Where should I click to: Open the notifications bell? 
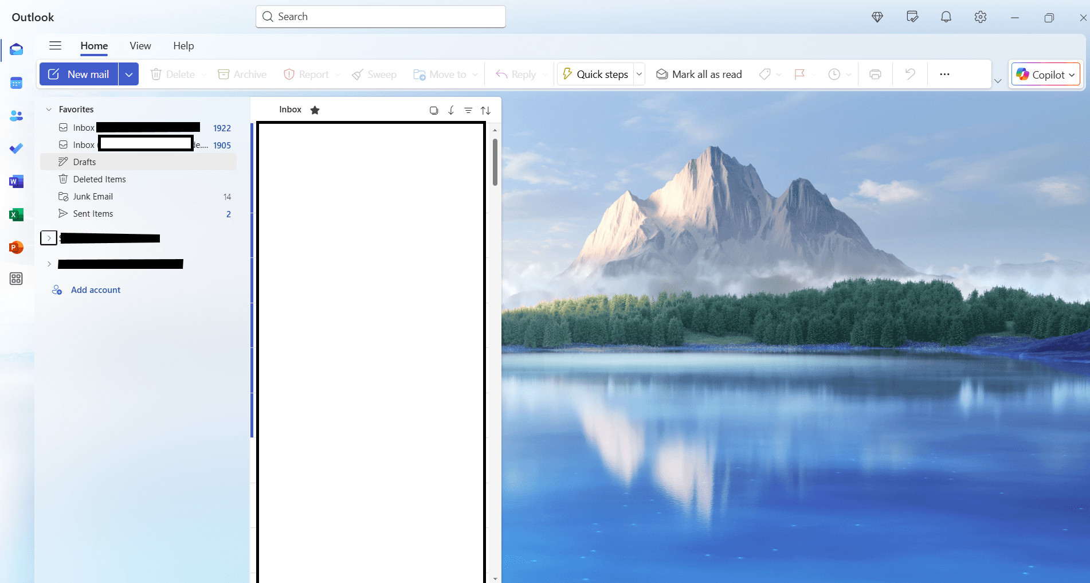click(946, 17)
